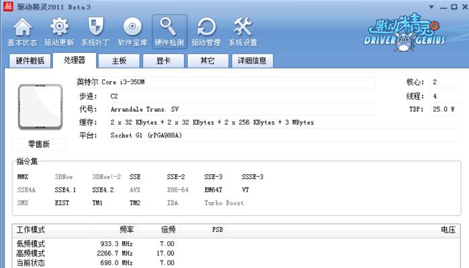
Task: Click the Driver Genius logo
Action: point(405,32)
